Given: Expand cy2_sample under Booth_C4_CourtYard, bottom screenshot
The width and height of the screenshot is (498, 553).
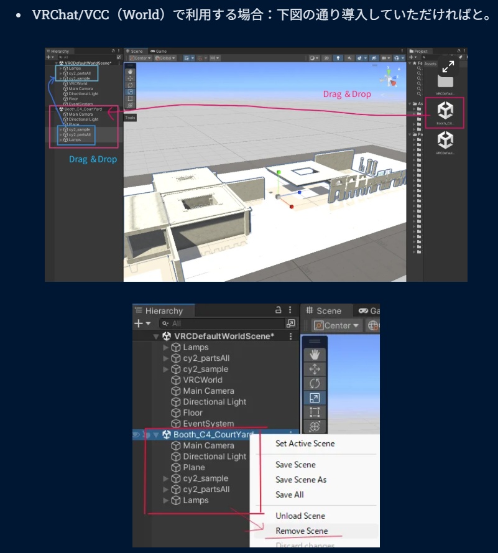Looking at the screenshot, I should coord(165,478).
